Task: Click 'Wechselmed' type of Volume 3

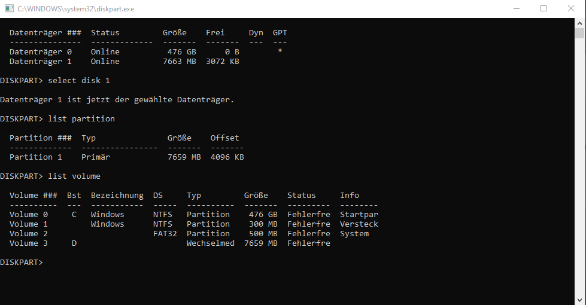Action: (x=211, y=243)
